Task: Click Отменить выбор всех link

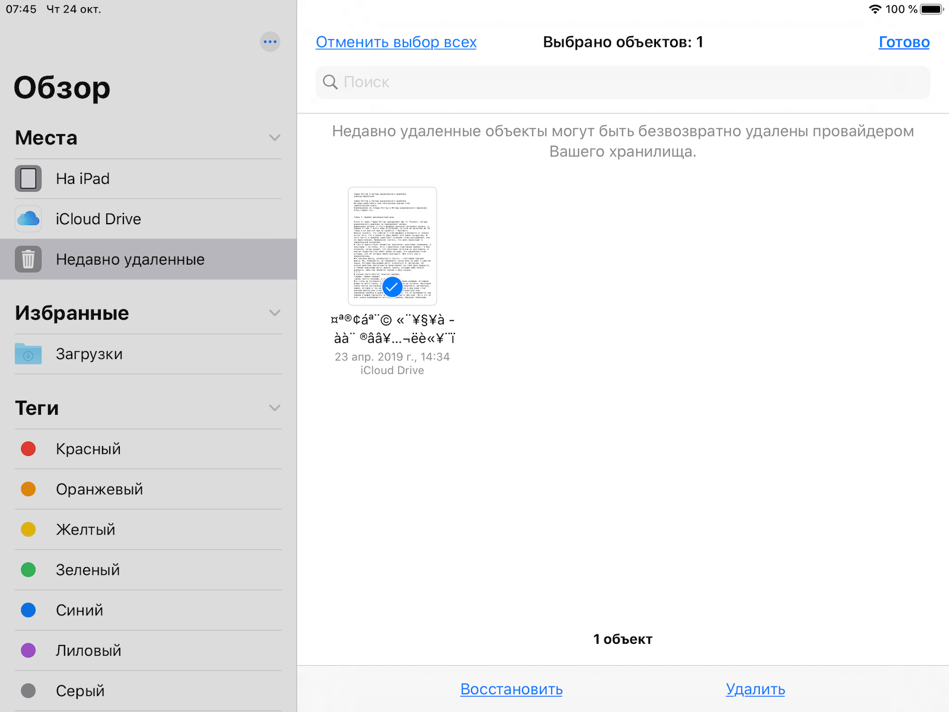Action: pyautogui.click(x=396, y=42)
